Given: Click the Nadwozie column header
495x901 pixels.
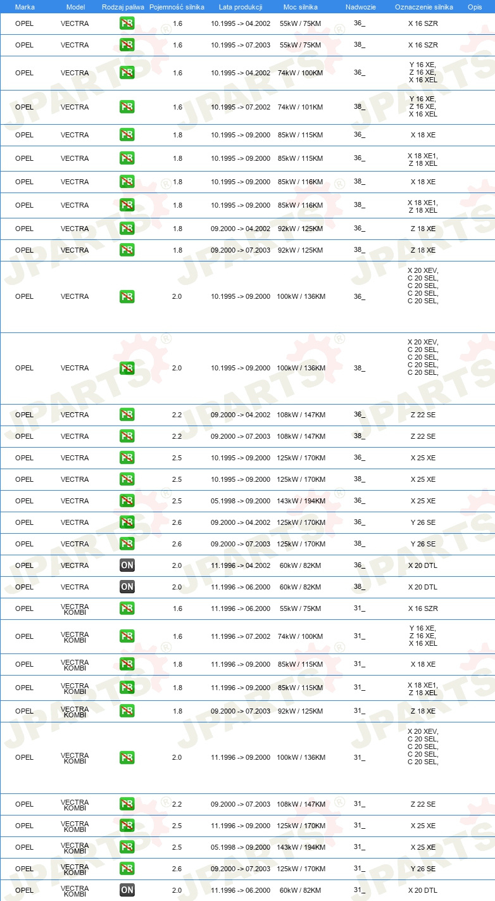Looking at the screenshot, I should 360,7.
